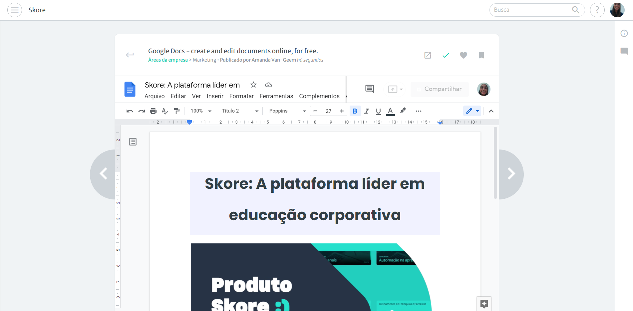Click the font size field showing 27
Viewport: 633px width, 311px height.
tap(329, 111)
